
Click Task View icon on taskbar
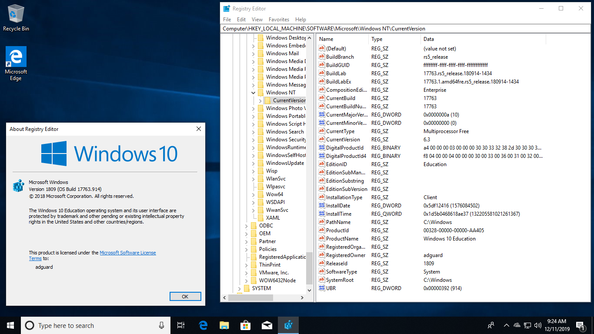point(181,325)
